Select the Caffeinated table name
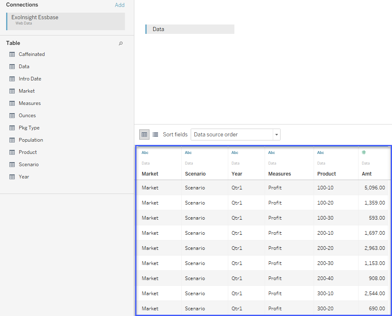This screenshot has height=316, width=392. (x=32, y=54)
